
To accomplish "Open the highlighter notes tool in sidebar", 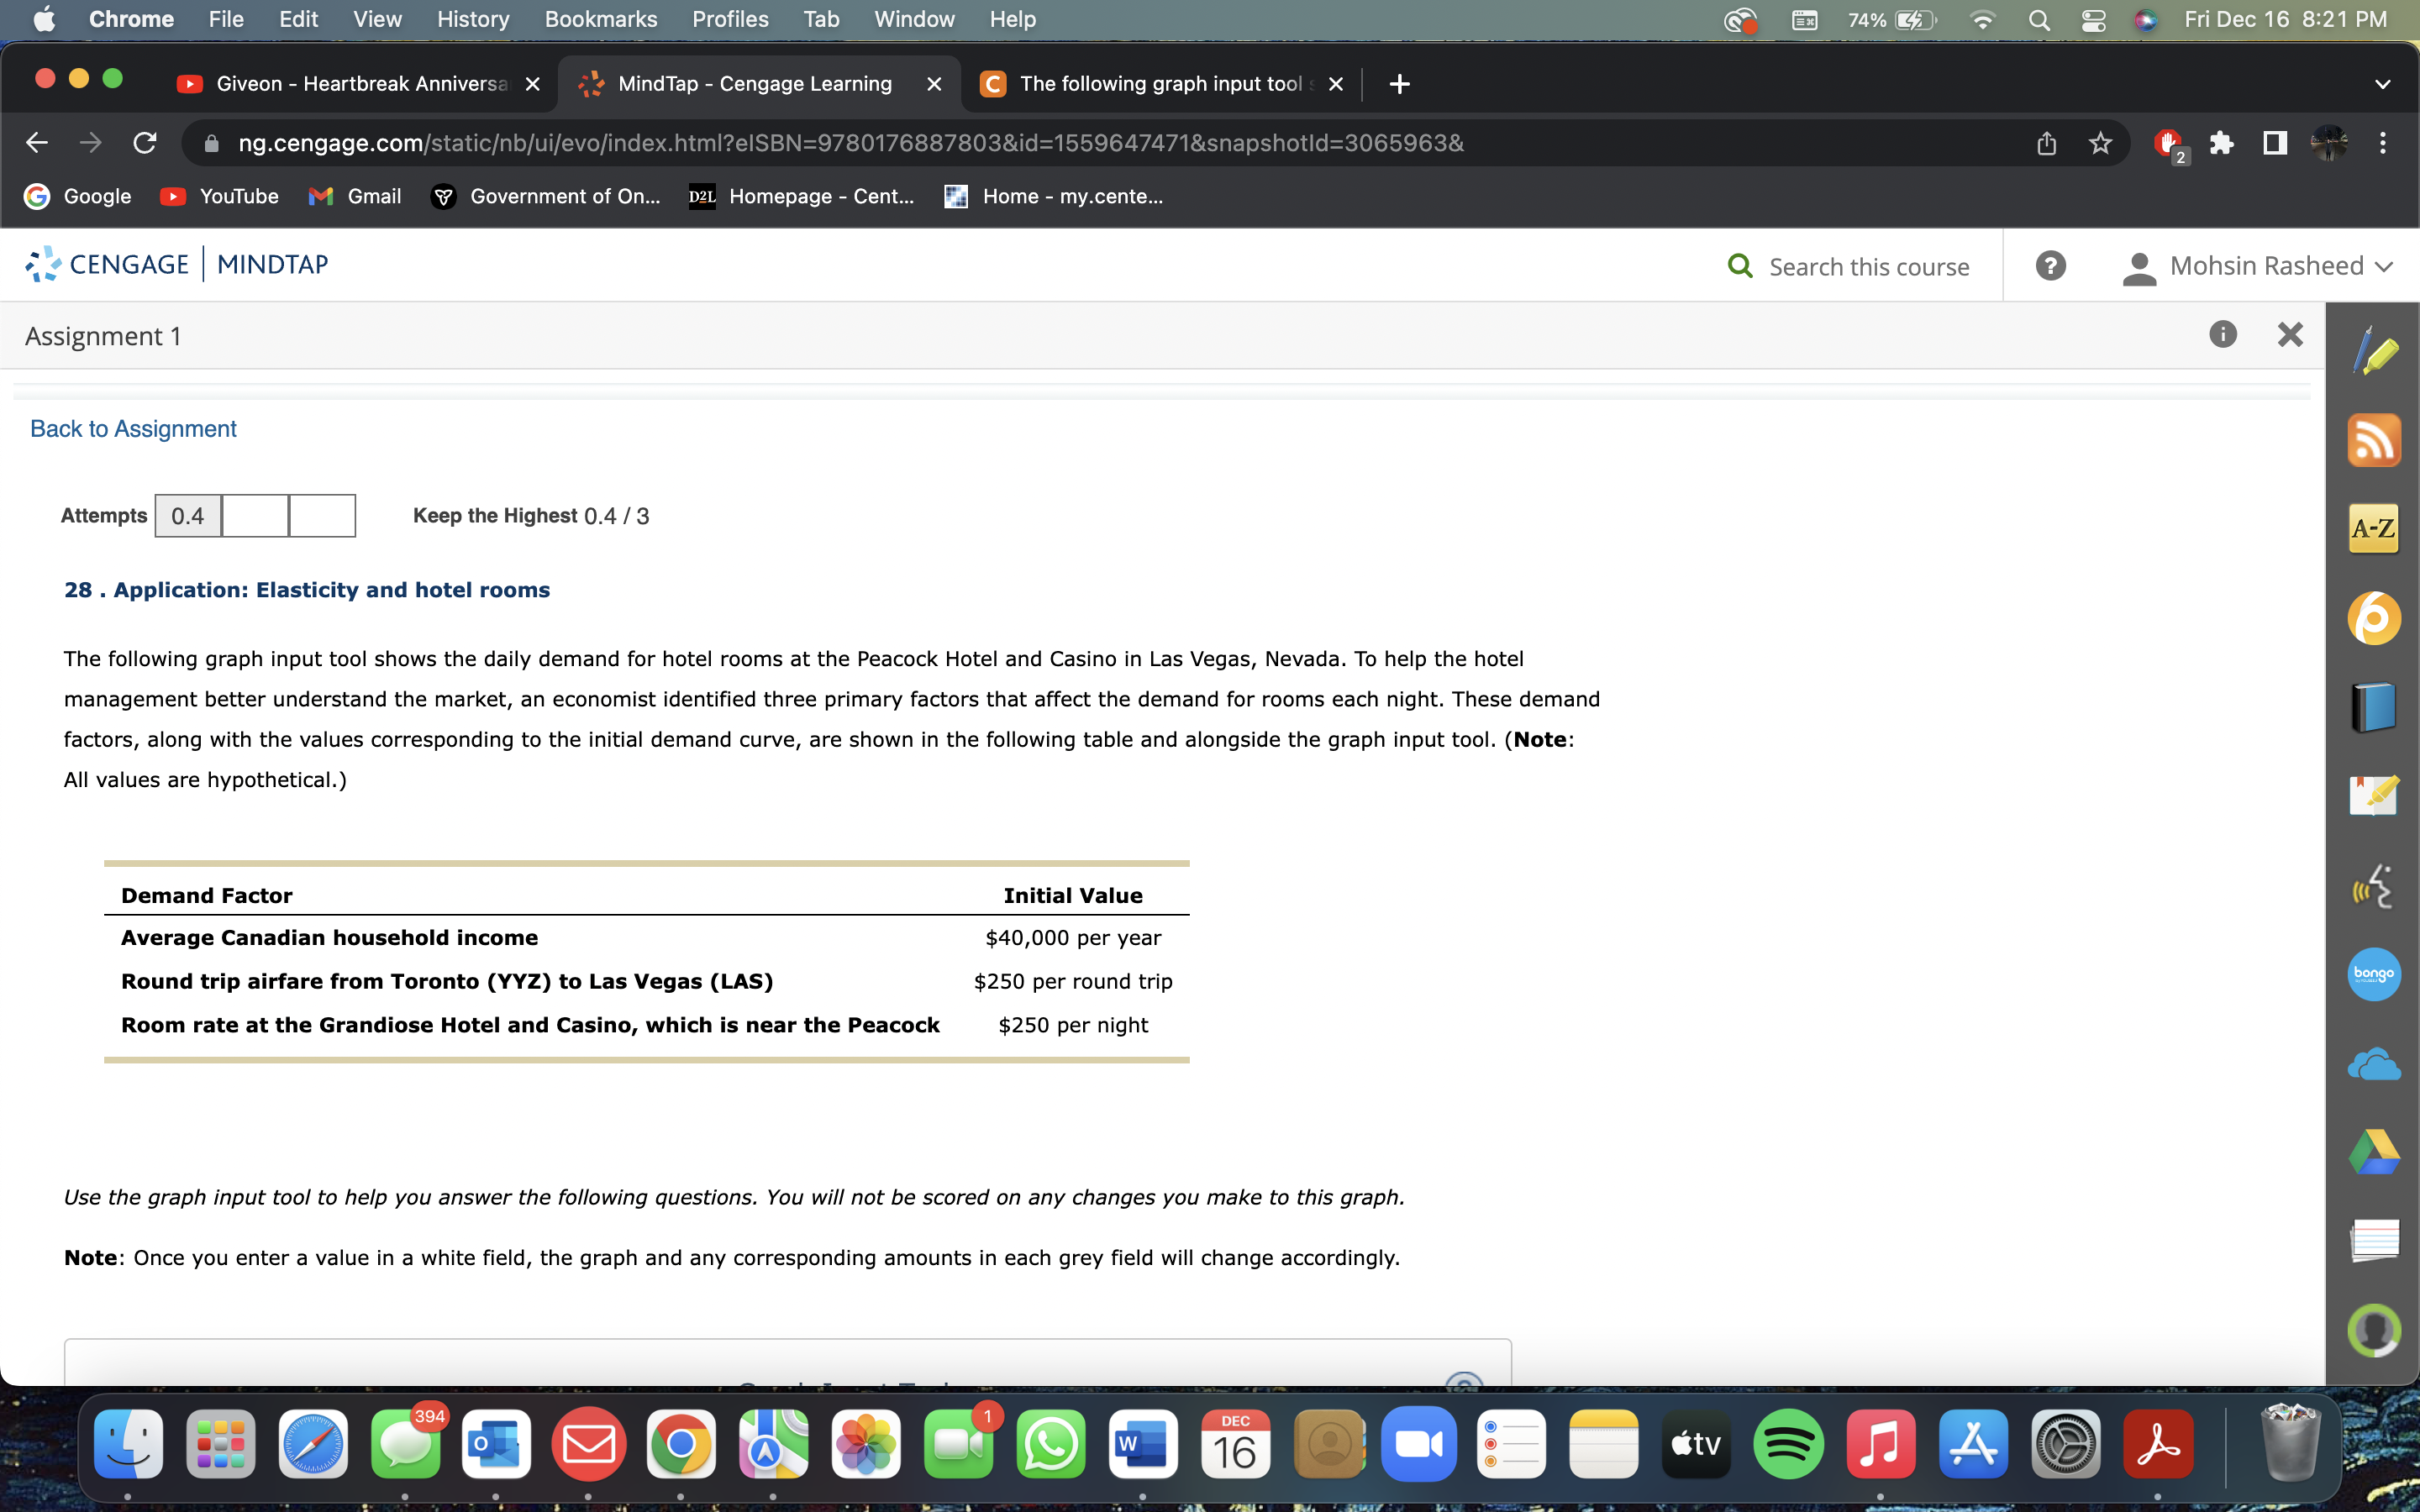I will (x=2375, y=352).
